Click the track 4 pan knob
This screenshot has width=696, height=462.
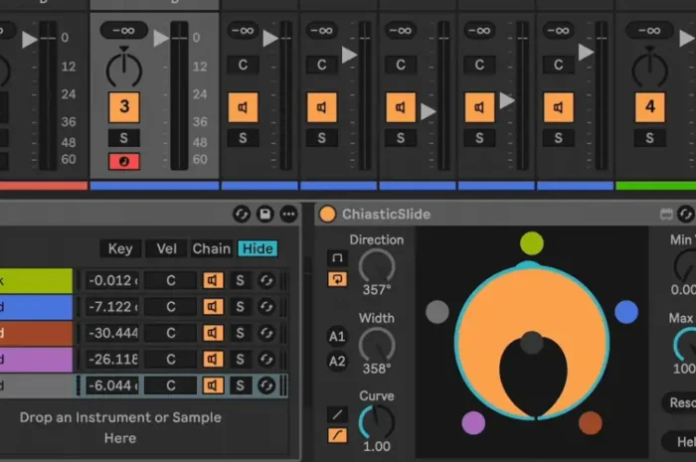tap(650, 70)
